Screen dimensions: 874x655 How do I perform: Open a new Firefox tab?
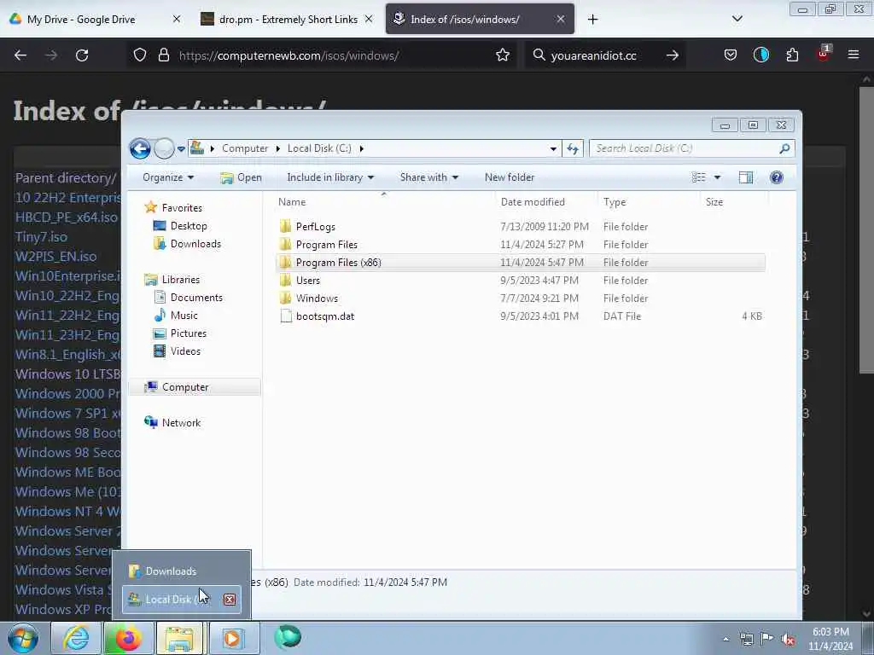tap(592, 20)
